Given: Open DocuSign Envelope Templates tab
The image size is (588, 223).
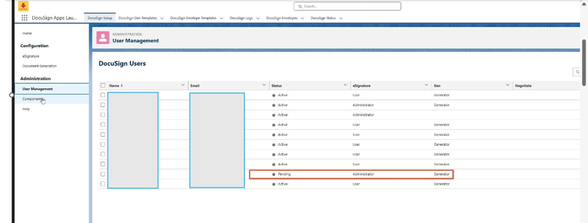Looking at the screenshot, I should (193, 18).
